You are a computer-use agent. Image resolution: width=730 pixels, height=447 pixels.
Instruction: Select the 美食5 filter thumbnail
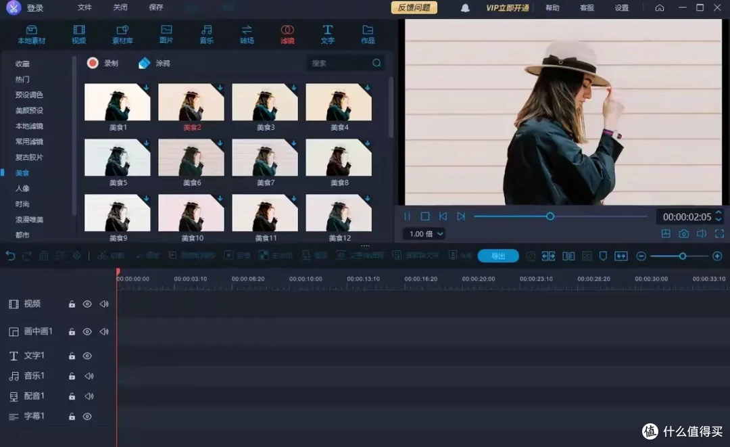click(117, 157)
